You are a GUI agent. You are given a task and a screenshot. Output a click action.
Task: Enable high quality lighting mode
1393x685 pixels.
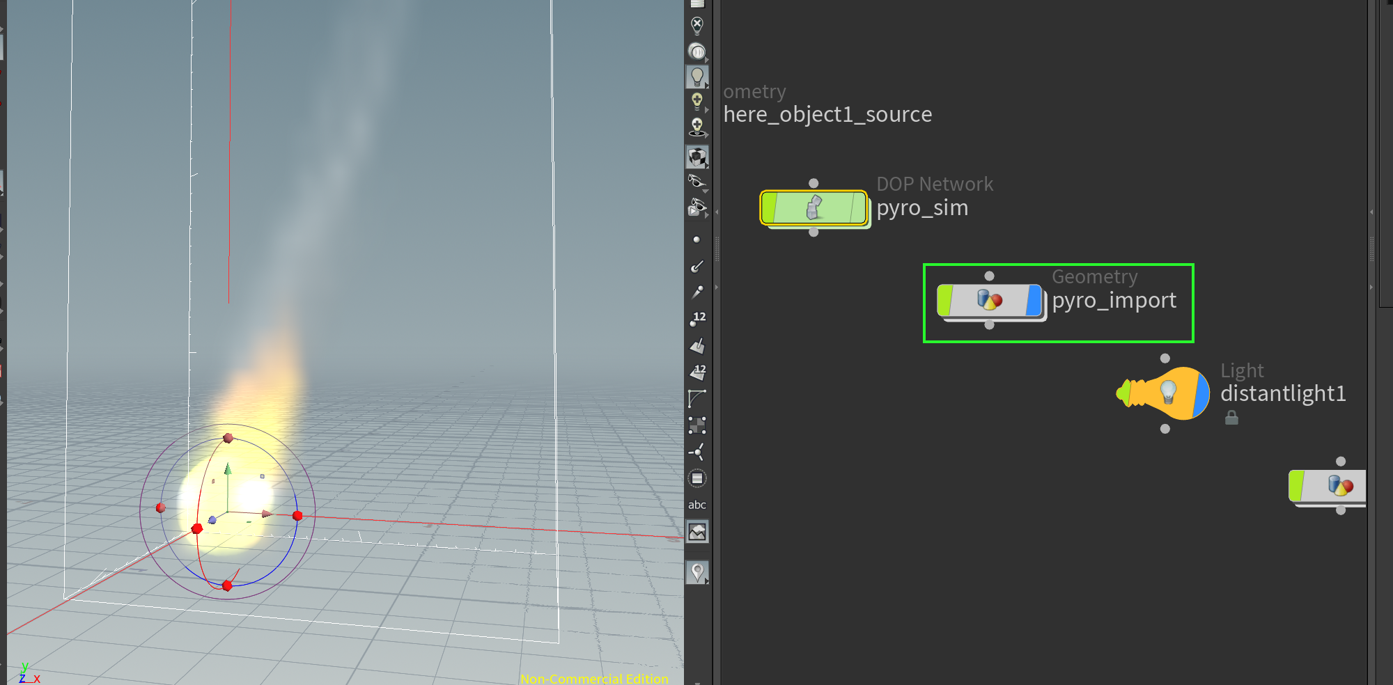tap(696, 100)
